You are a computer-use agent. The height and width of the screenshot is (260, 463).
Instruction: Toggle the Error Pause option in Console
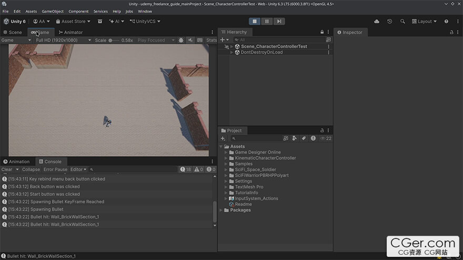55,170
